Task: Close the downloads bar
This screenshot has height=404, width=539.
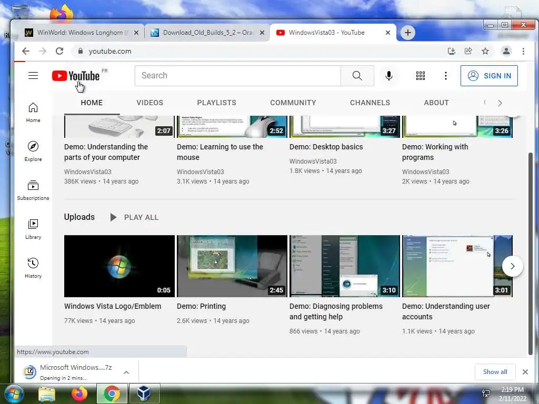Action: (x=525, y=372)
